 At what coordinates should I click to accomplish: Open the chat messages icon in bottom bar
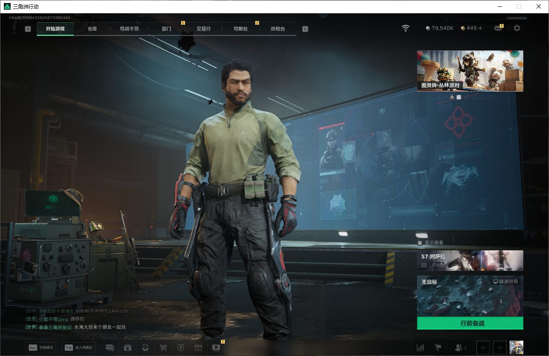[x=110, y=347]
